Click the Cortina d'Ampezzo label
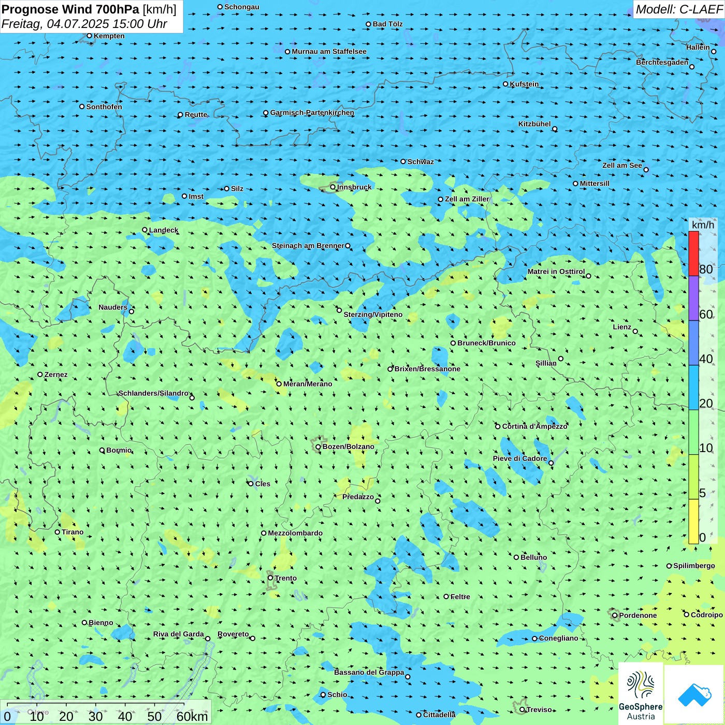 [x=535, y=426]
